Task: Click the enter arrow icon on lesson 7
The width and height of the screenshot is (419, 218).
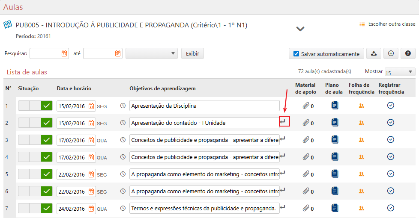Action: 283,206
